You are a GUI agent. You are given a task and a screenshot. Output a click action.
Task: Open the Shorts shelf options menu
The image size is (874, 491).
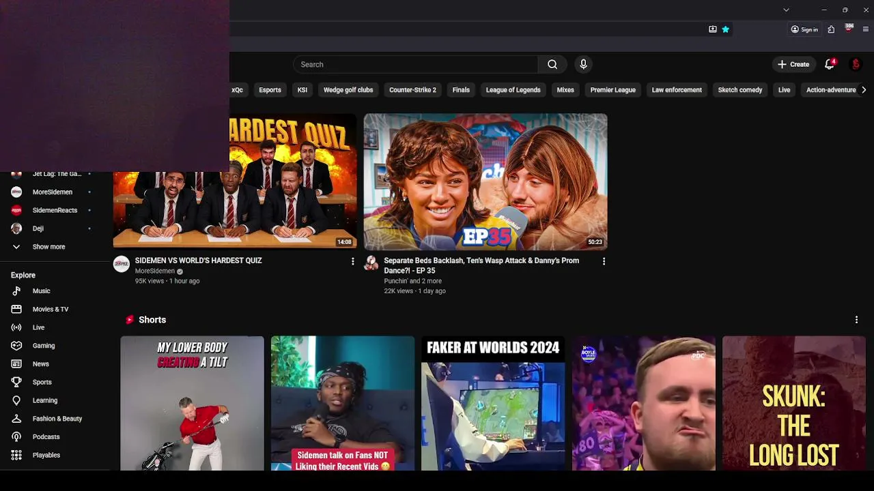pyautogui.click(x=856, y=320)
